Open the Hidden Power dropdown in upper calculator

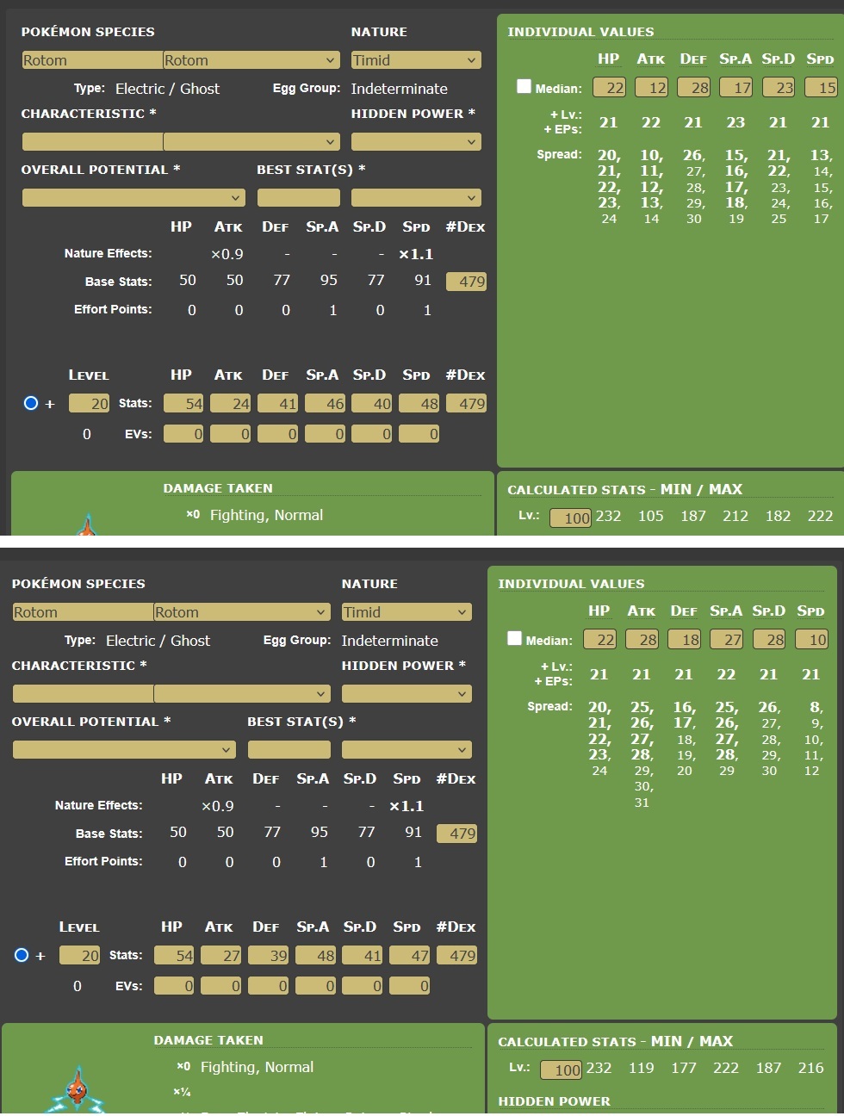416,142
